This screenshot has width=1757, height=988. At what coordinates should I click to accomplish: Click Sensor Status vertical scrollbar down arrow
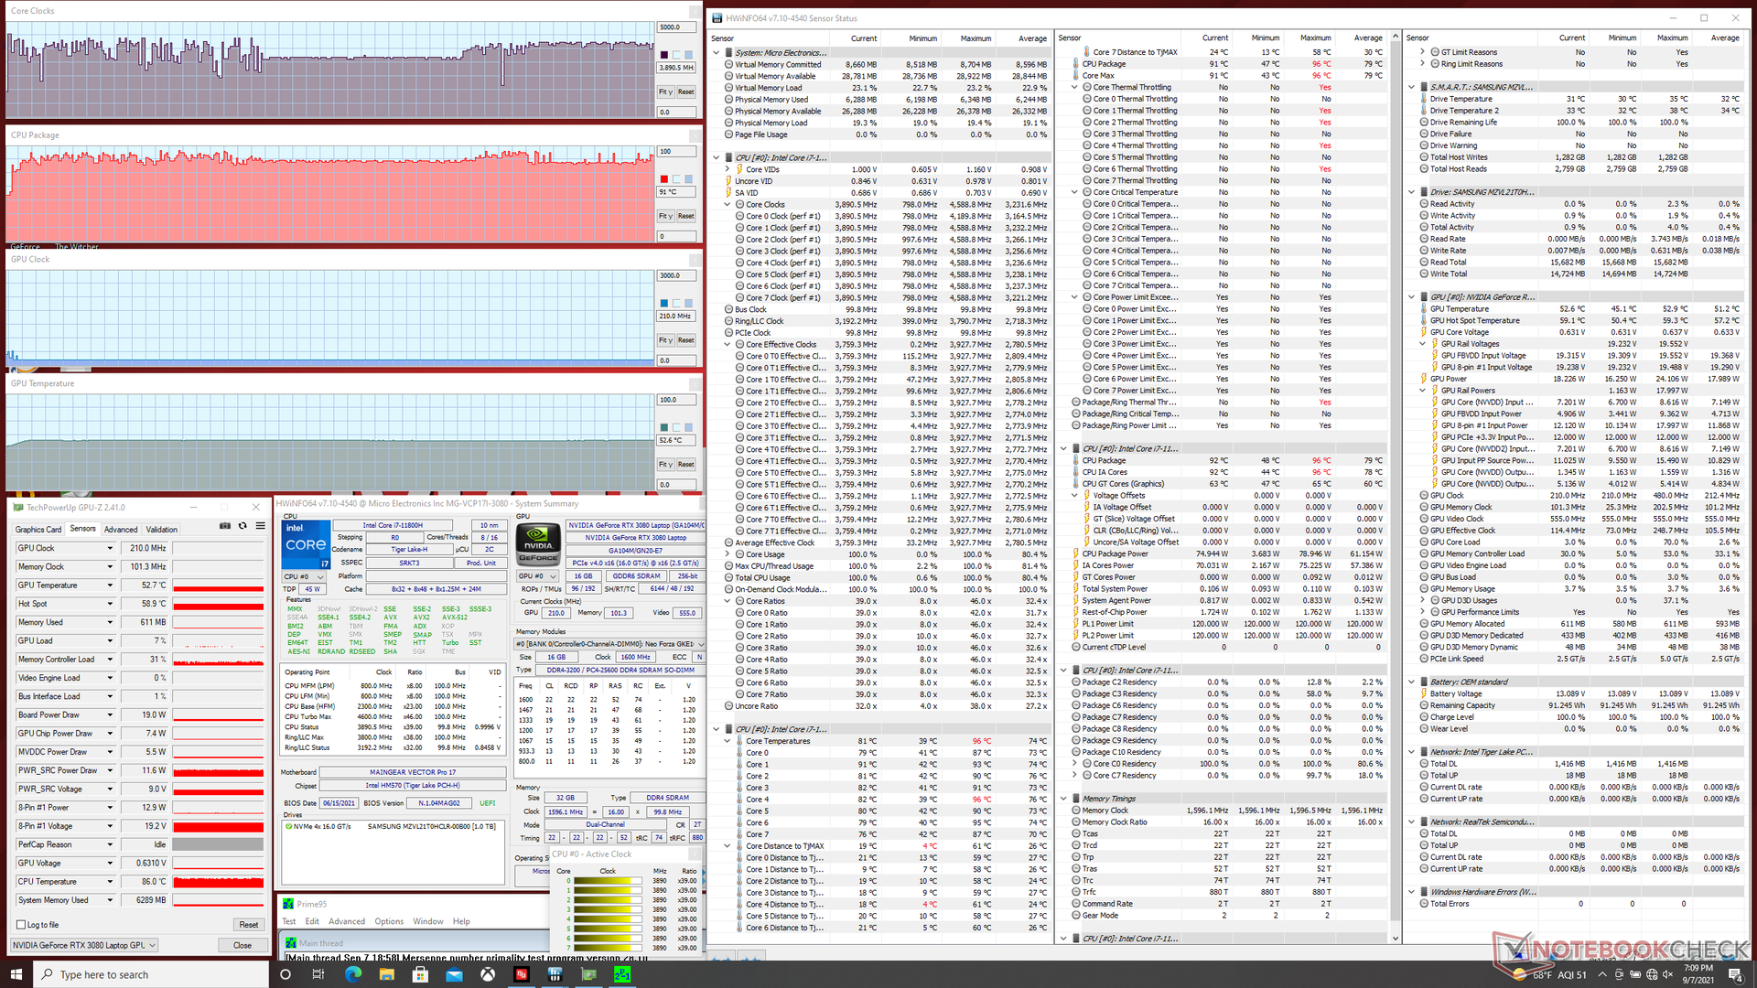point(1396,939)
